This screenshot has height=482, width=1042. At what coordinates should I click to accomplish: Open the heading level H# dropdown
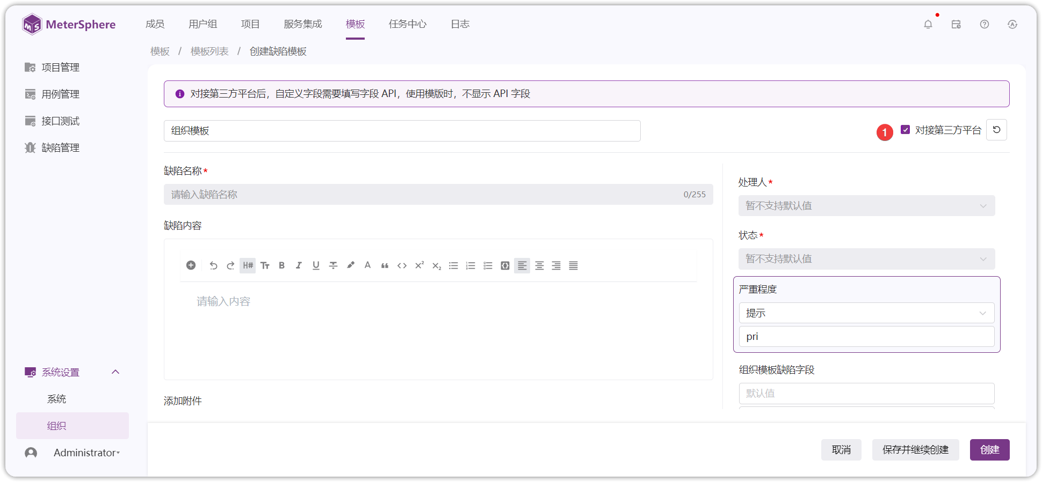(x=248, y=265)
